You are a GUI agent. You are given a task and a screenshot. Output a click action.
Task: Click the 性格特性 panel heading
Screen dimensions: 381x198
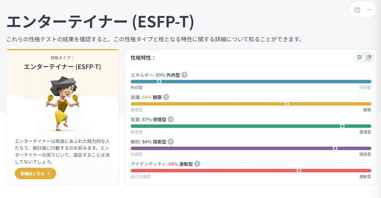point(143,58)
